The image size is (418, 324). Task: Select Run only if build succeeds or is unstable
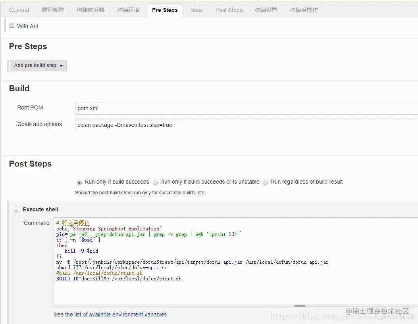coord(155,182)
